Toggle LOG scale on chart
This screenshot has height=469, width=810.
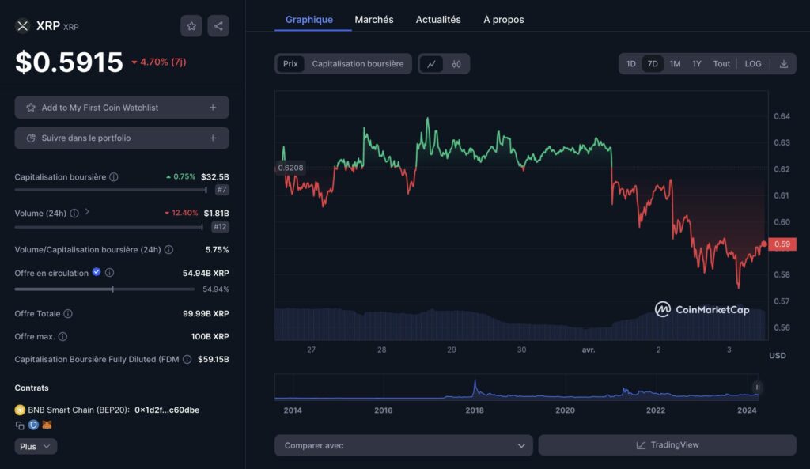[753, 64]
